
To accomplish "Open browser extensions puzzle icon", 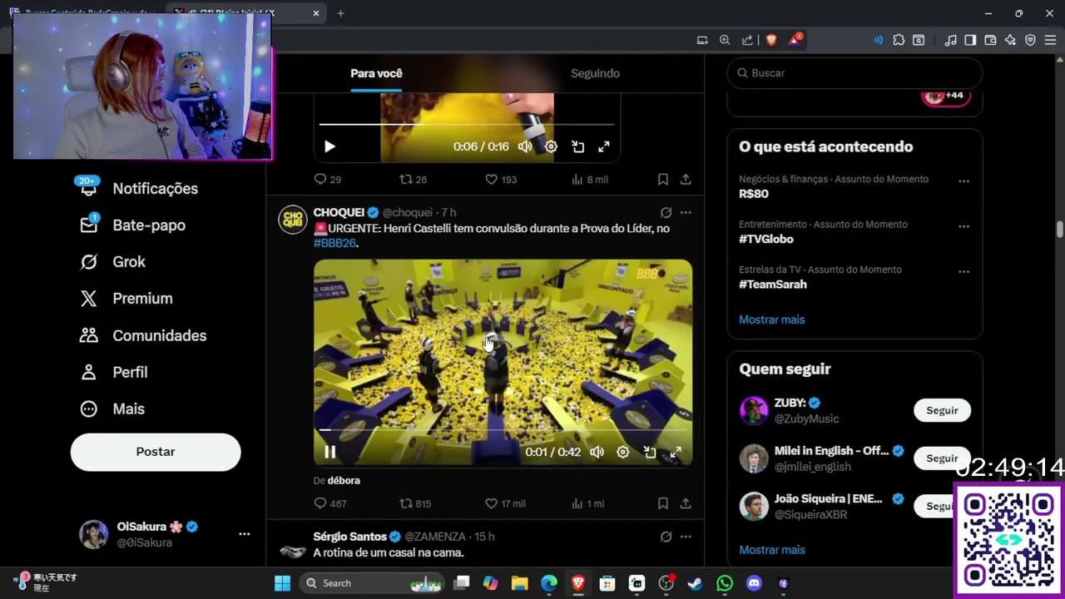I will 899,40.
